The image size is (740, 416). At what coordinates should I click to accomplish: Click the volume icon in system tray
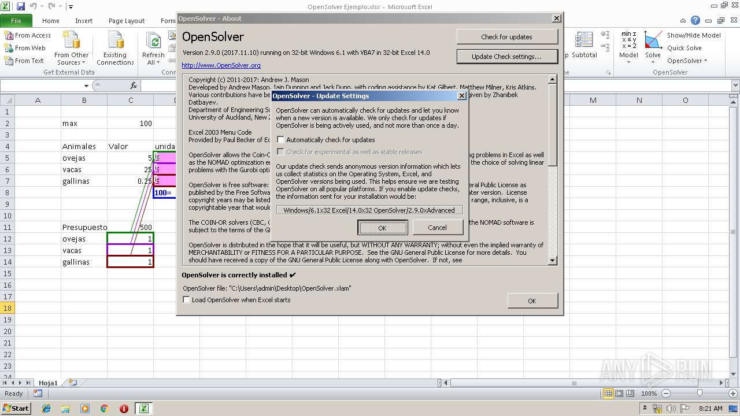(x=671, y=408)
